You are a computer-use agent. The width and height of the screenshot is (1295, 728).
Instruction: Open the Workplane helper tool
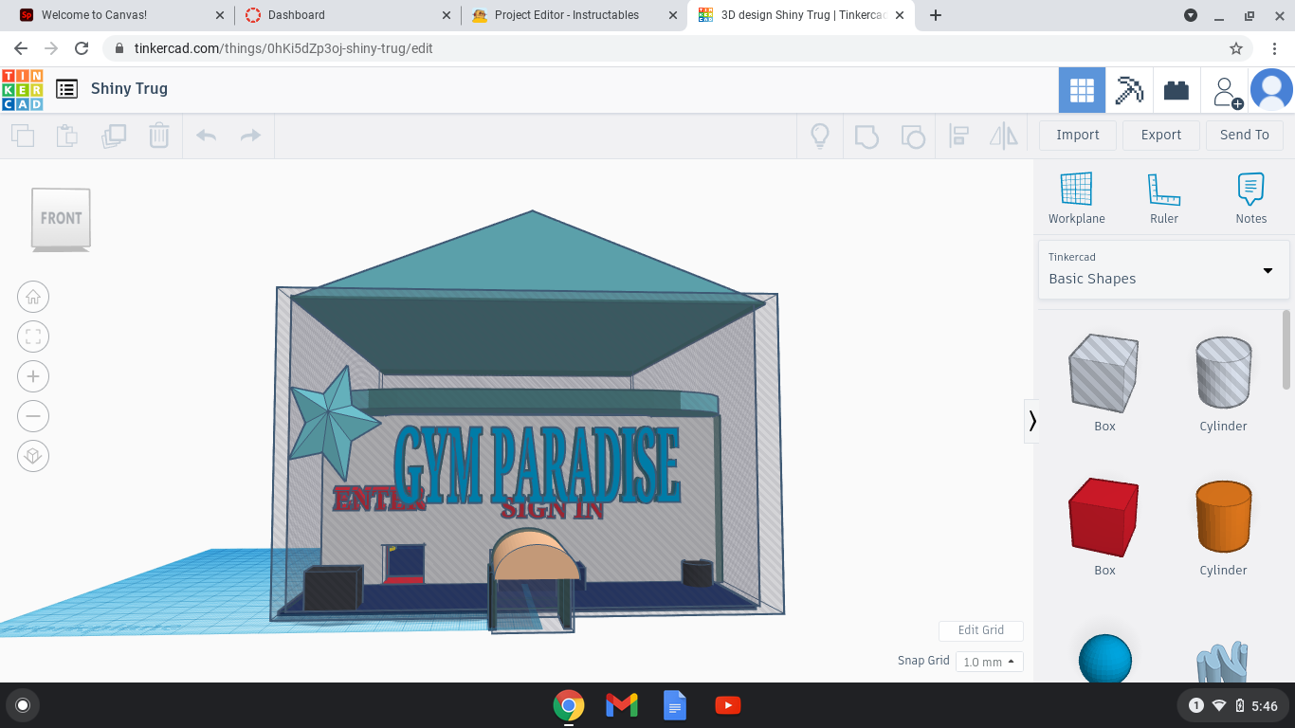point(1076,194)
